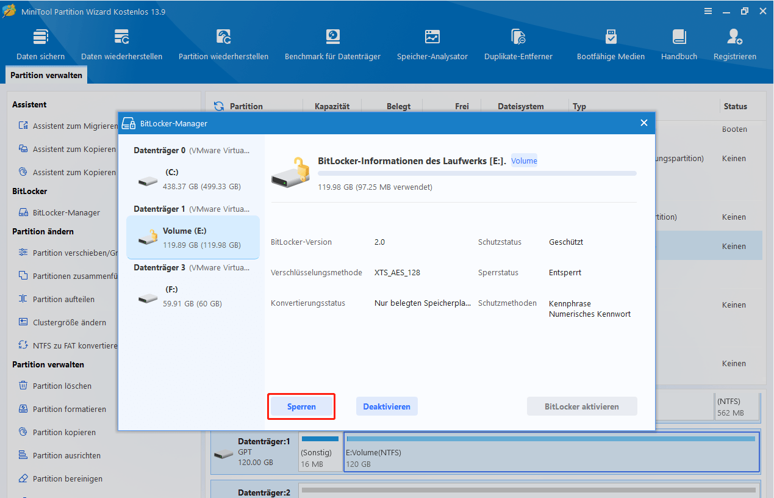The width and height of the screenshot is (774, 498).
Task: Choose Partition formatieren in sidebar
Action: pyautogui.click(x=62, y=409)
